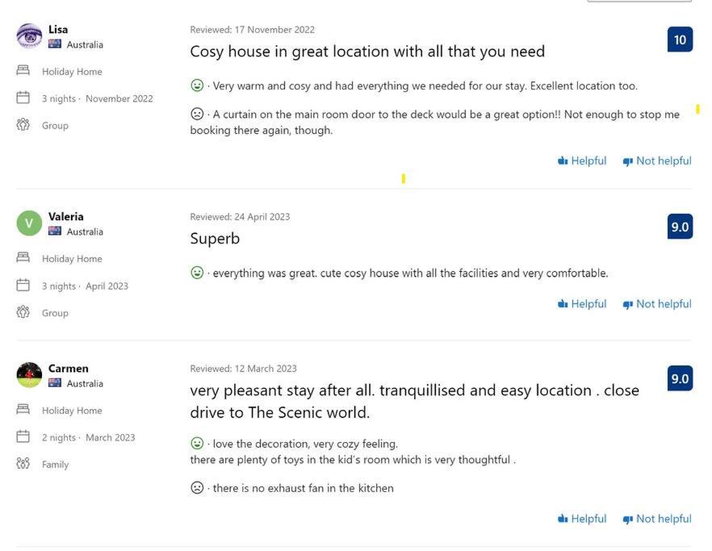
Task: Click 'Very warm and cosy' positive comment
Action: click(x=425, y=86)
